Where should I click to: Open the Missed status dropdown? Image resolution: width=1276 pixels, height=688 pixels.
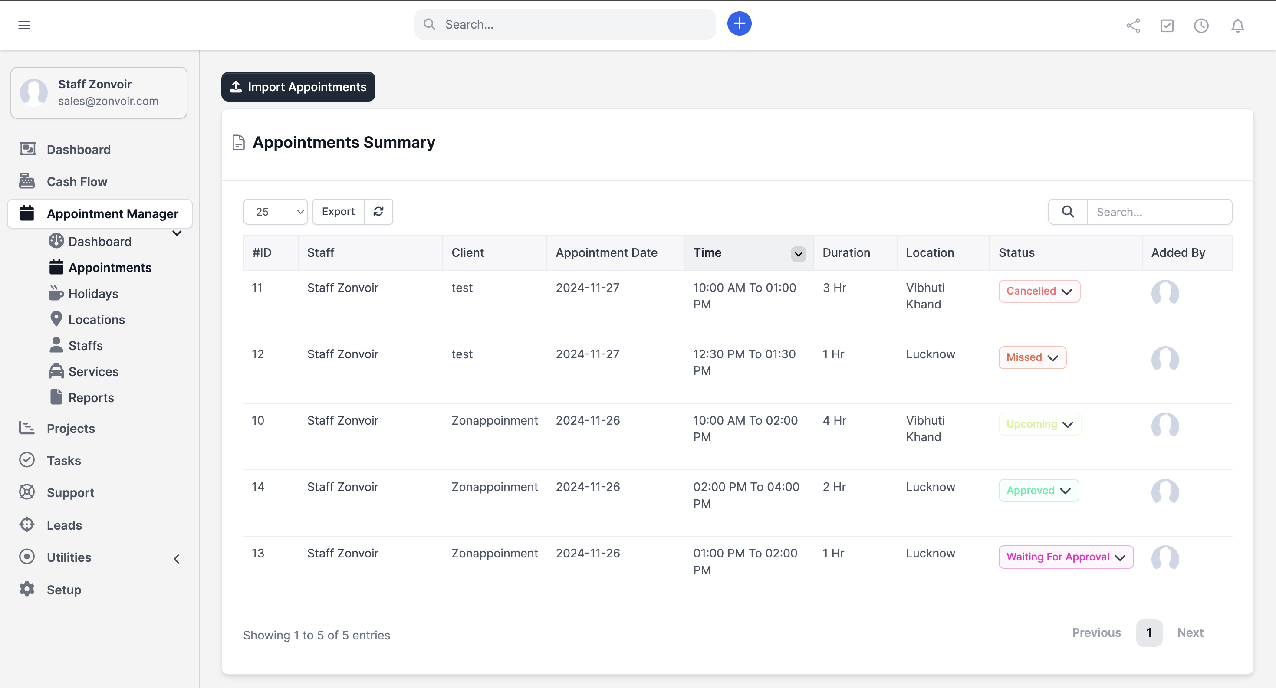click(x=1032, y=358)
